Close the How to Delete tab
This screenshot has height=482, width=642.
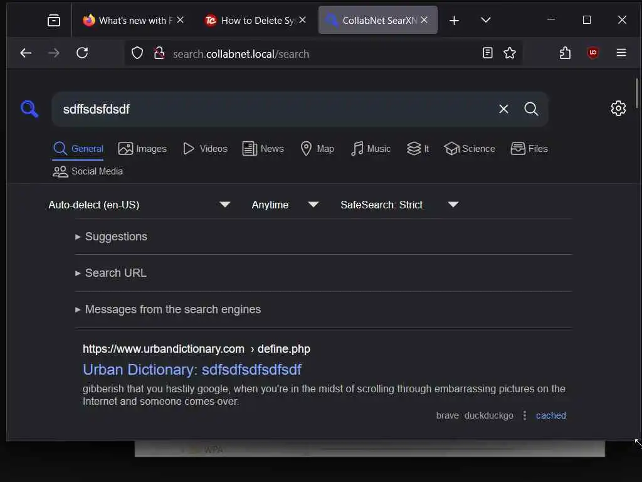click(x=302, y=19)
